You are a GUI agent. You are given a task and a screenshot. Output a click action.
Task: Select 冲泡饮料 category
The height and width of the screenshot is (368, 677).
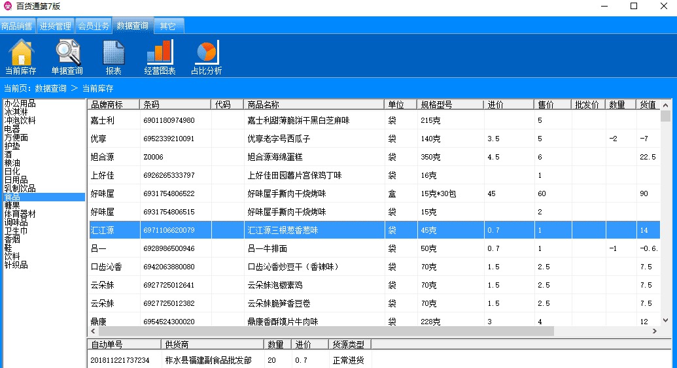click(20, 120)
